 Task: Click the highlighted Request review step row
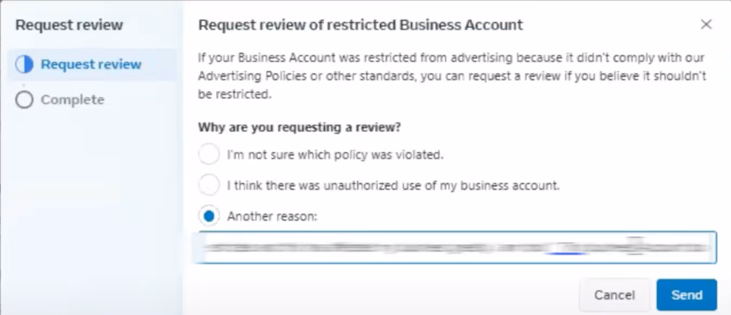tap(92, 63)
